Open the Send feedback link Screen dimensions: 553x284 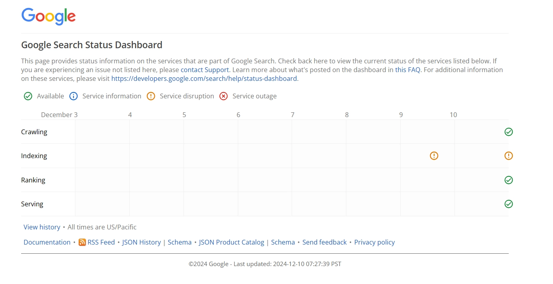pos(324,242)
